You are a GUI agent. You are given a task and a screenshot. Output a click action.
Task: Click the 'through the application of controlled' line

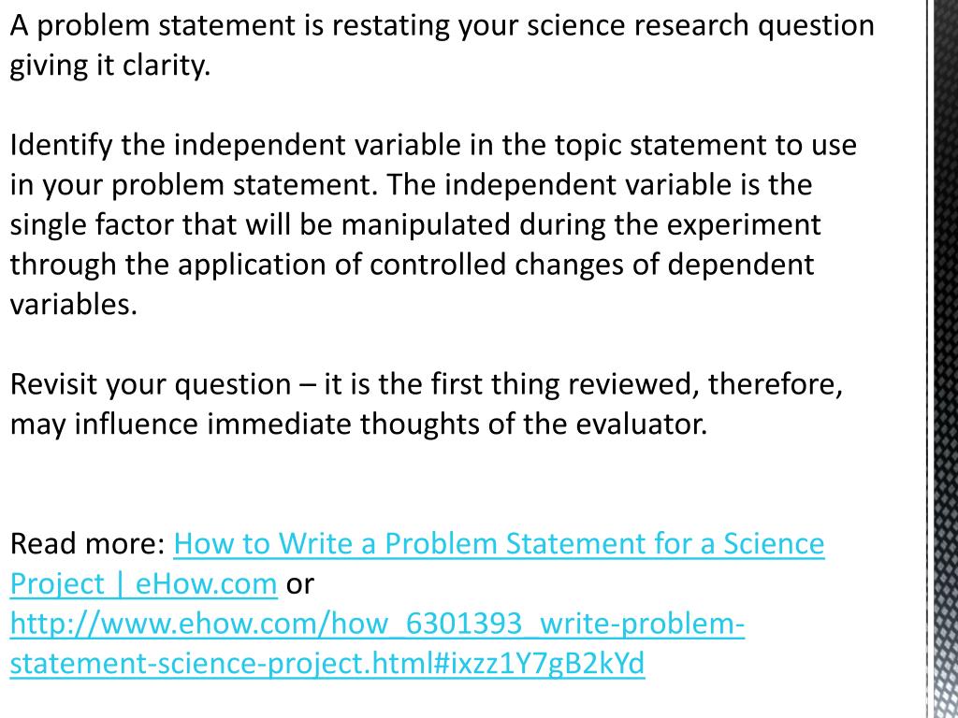412,265
